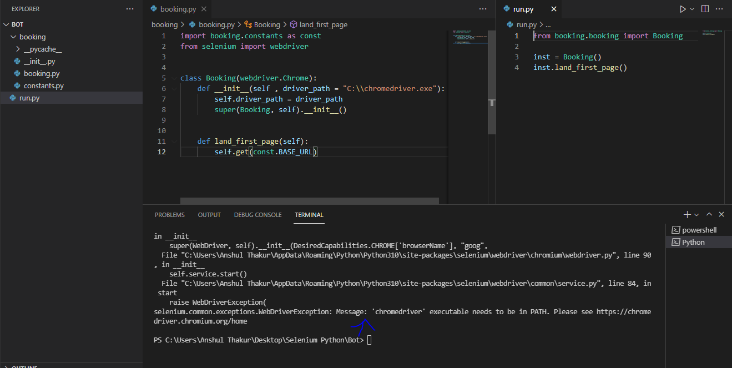The height and width of the screenshot is (368, 732).
Task: Select the Terminal panel tab
Action: [309, 215]
